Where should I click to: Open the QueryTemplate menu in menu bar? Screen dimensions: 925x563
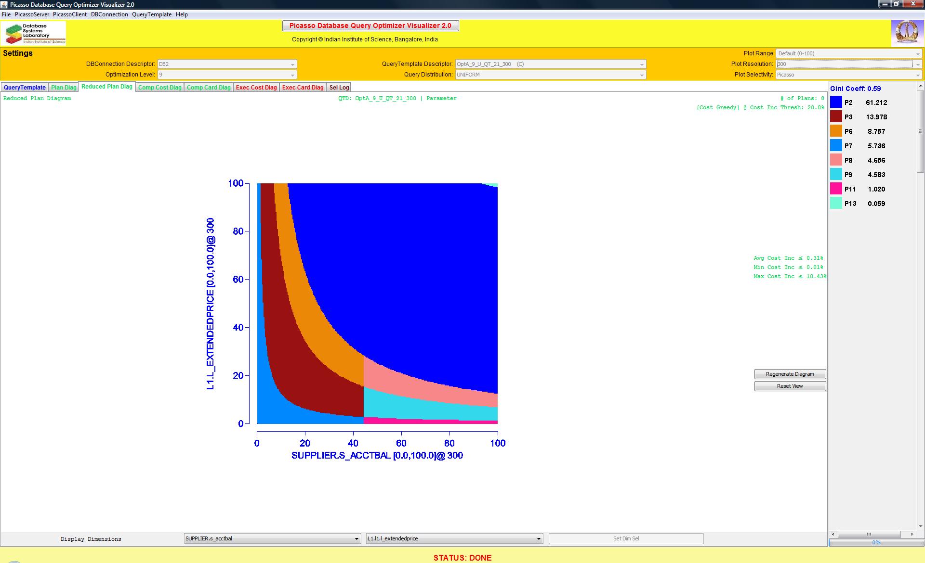pos(152,14)
